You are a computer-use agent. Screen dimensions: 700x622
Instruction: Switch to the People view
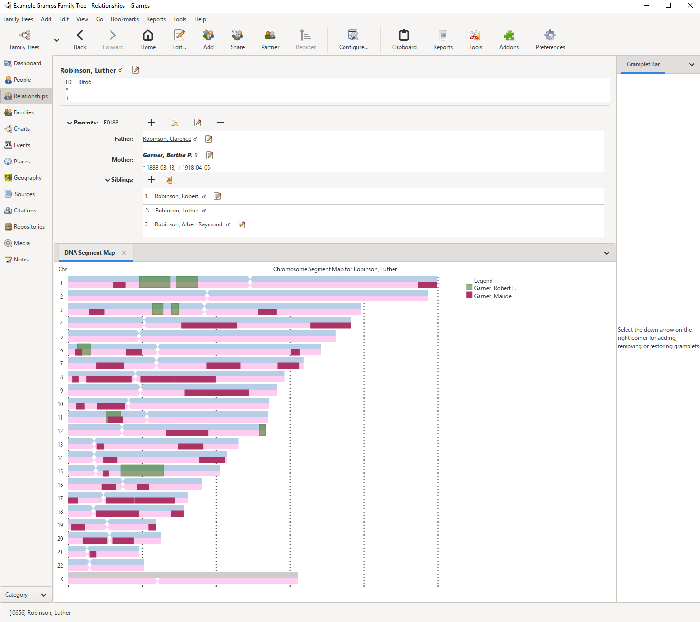[x=26, y=80]
